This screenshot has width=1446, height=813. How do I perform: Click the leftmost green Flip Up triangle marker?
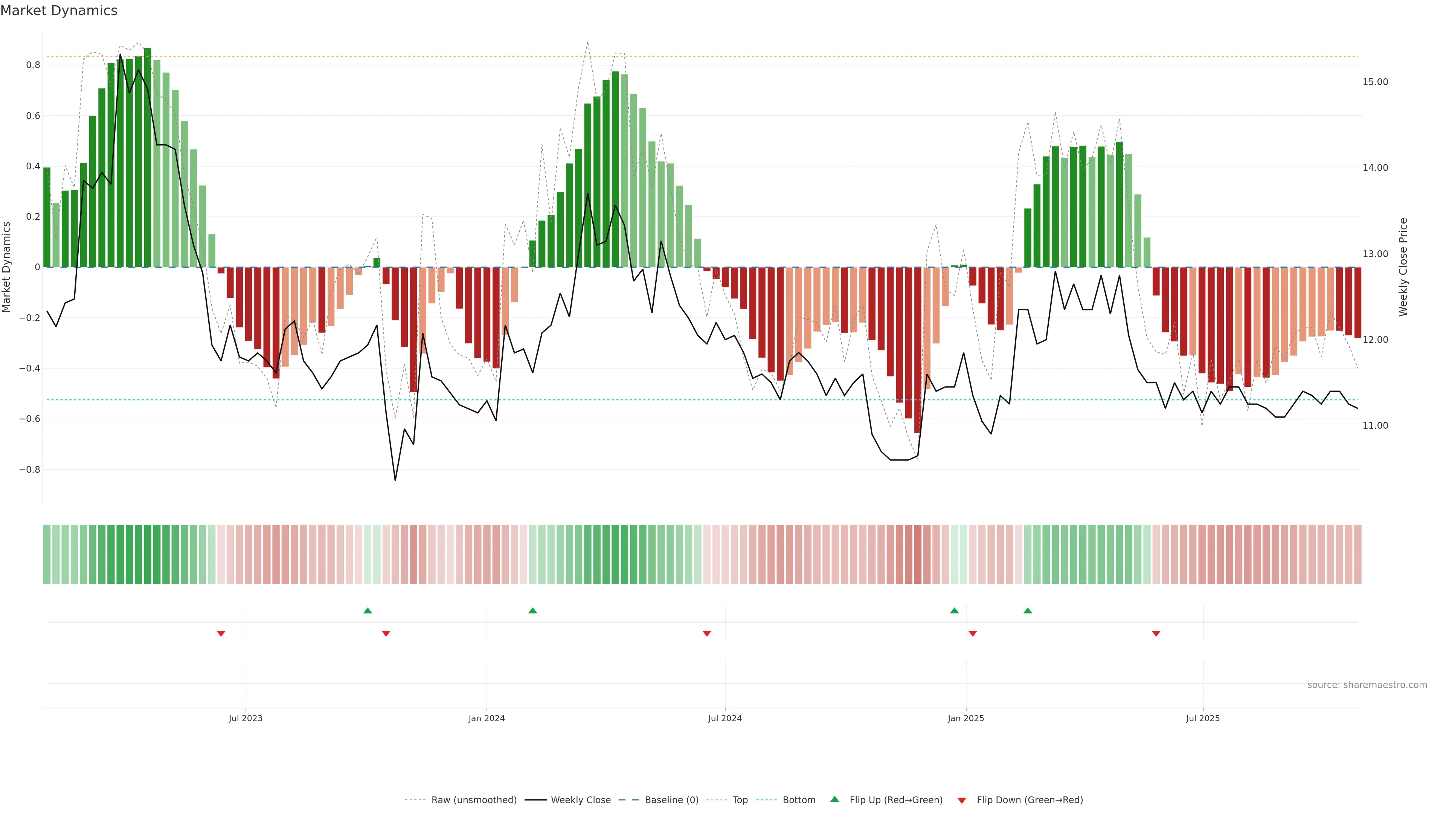click(368, 611)
